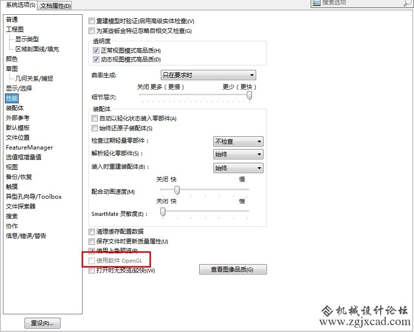Select 文件位置 in the options tree

[17, 138]
